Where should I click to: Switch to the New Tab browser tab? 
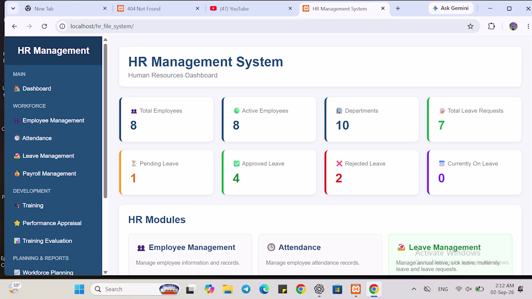point(65,9)
